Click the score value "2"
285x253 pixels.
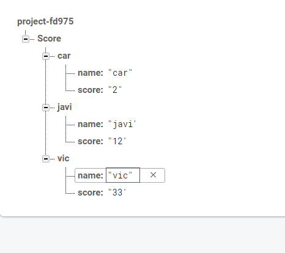115,90
